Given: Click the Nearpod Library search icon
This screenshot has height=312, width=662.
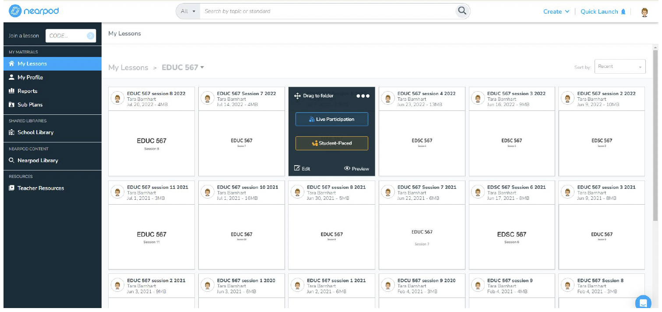Looking at the screenshot, I should 12,160.
